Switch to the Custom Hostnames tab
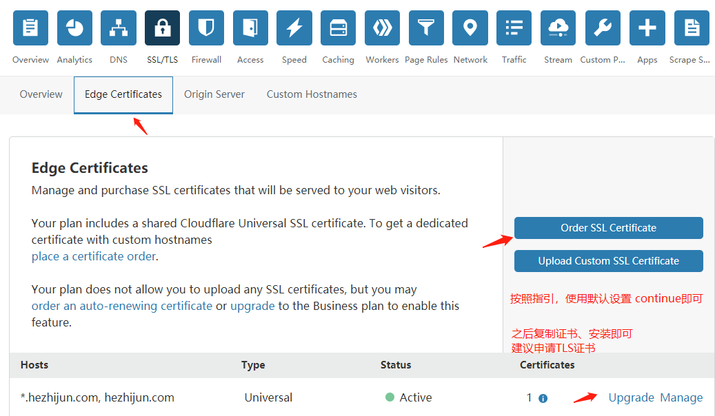Screen dimensions: 715x416 312,94
